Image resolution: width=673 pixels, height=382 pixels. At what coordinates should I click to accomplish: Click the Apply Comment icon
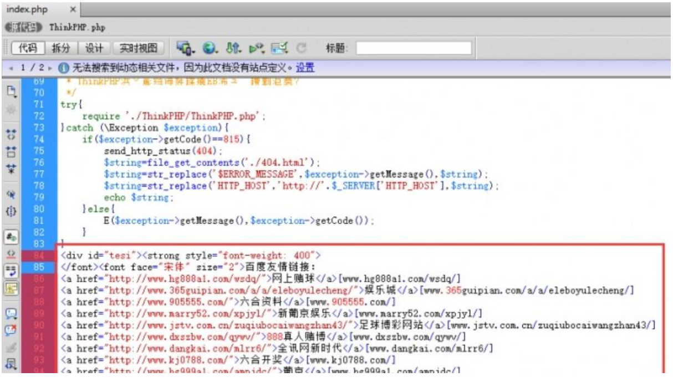[x=10, y=313]
